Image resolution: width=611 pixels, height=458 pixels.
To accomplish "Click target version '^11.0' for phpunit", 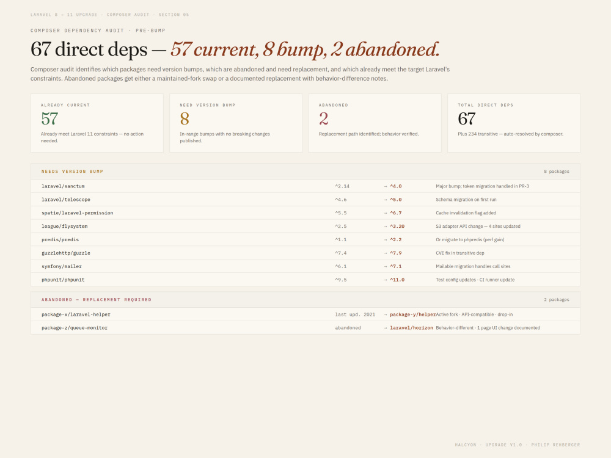I will pyautogui.click(x=397, y=280).
